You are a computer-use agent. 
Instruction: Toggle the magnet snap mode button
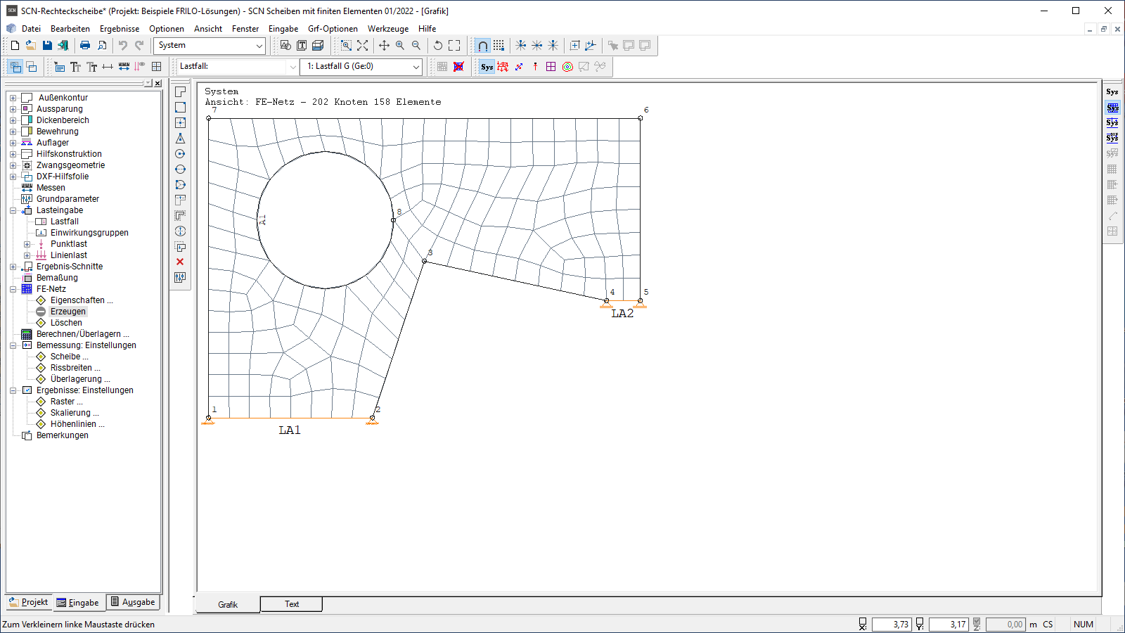482,45
